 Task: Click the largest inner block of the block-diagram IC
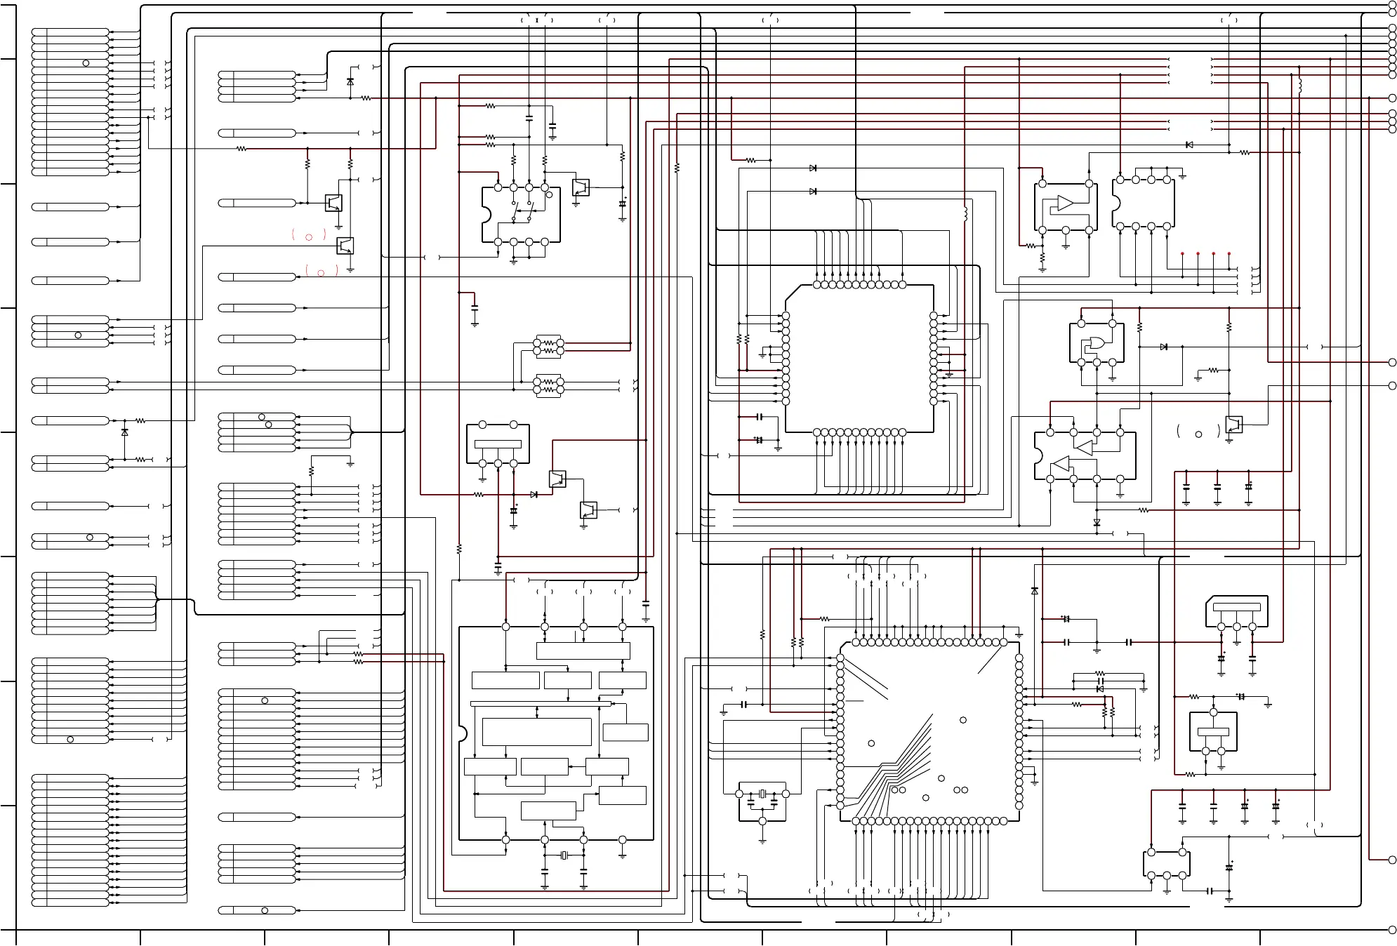click(537, 732)
